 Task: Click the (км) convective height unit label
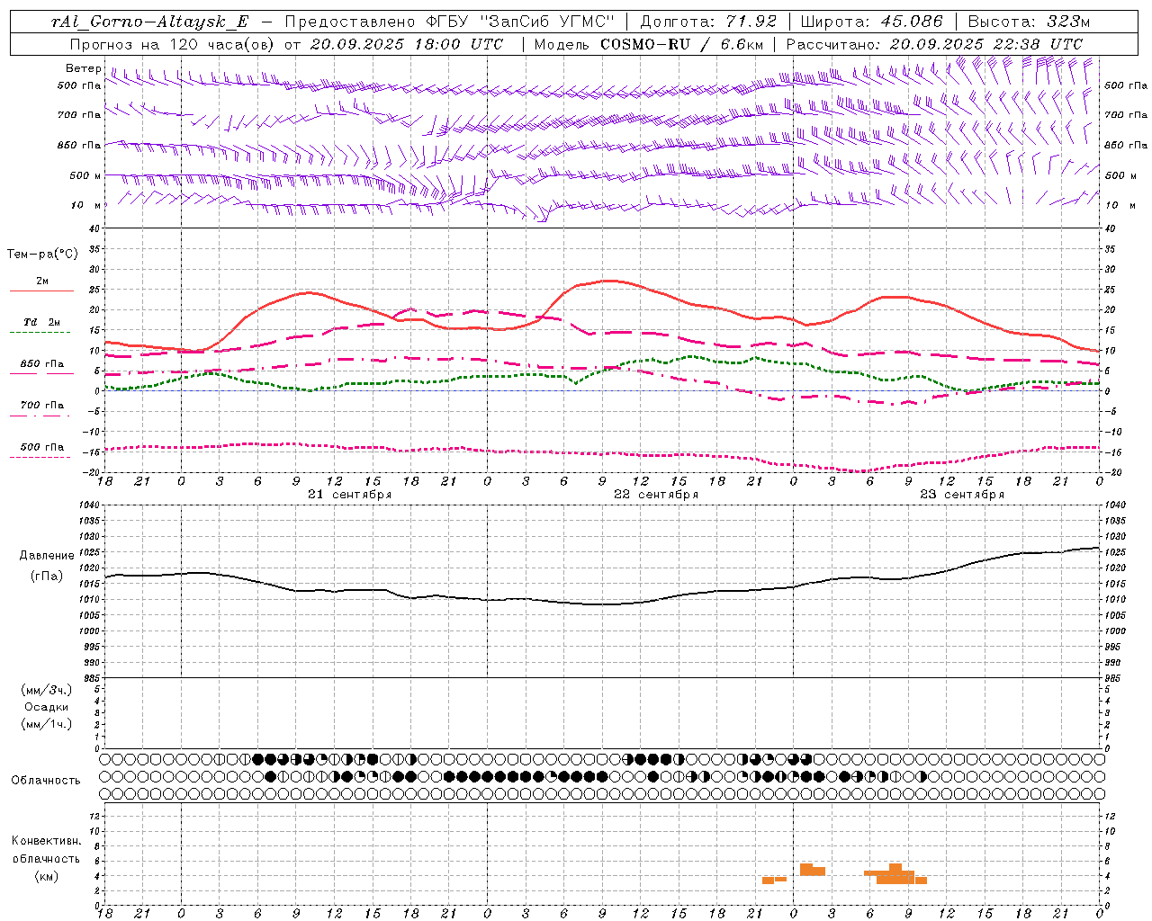coord(47,876)
